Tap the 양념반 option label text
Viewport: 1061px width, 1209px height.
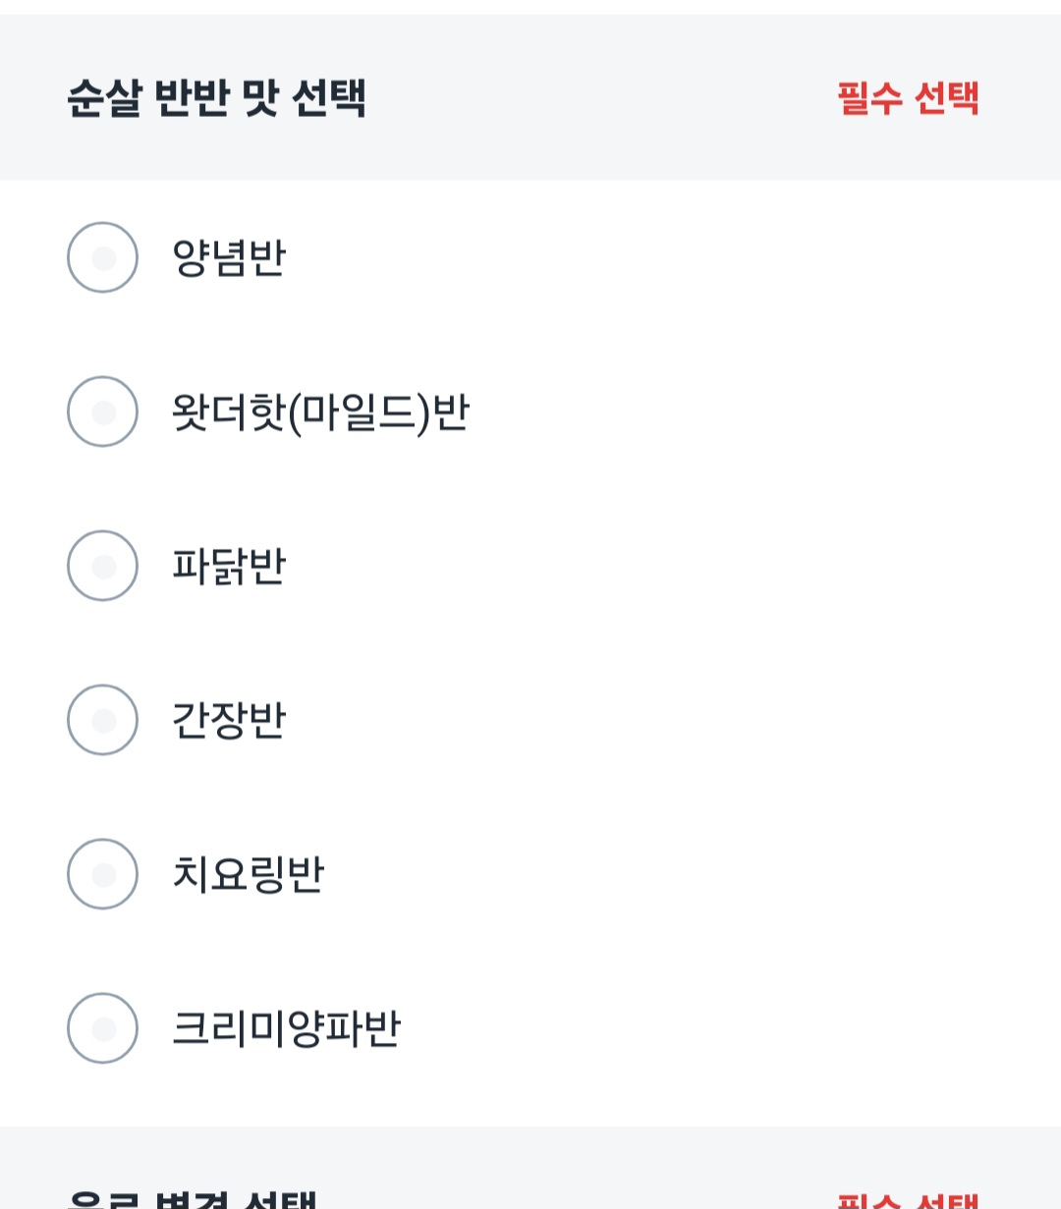(229, 258)
